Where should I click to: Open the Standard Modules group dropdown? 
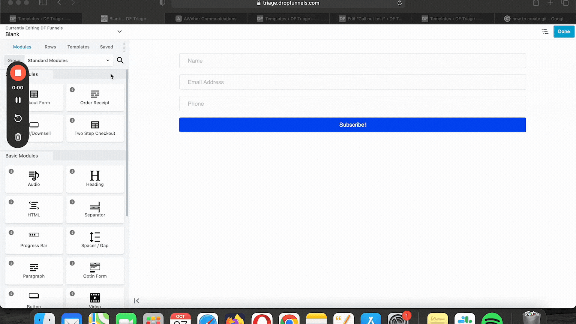pyautogui.click(x=68, y=60)
